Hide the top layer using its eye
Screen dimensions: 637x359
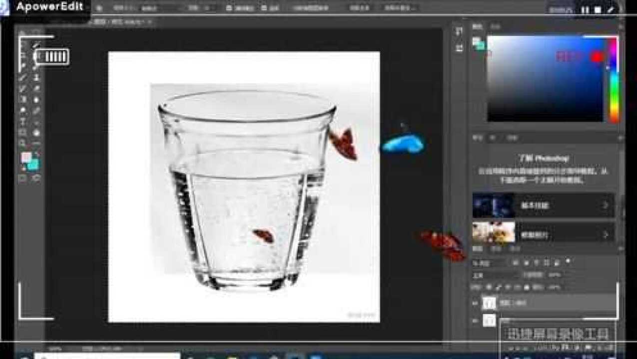click(476, 303)
